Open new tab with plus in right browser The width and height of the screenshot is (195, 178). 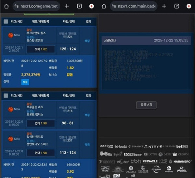coord(164,6)
